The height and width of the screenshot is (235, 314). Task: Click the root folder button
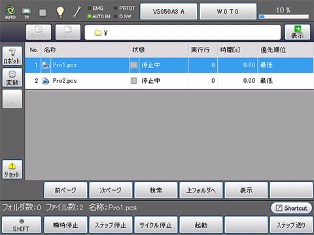(39, 32)
